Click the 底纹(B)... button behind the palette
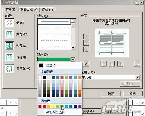 [92, 111]
